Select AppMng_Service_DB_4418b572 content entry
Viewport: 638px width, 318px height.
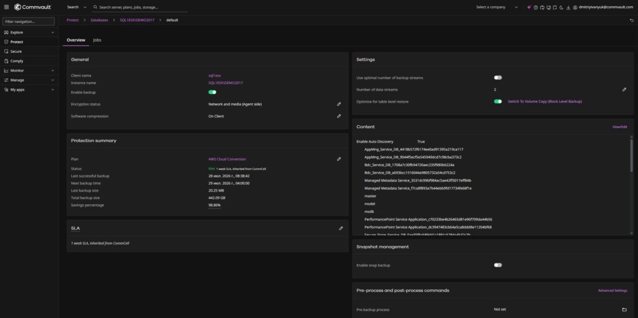point(414,149)
